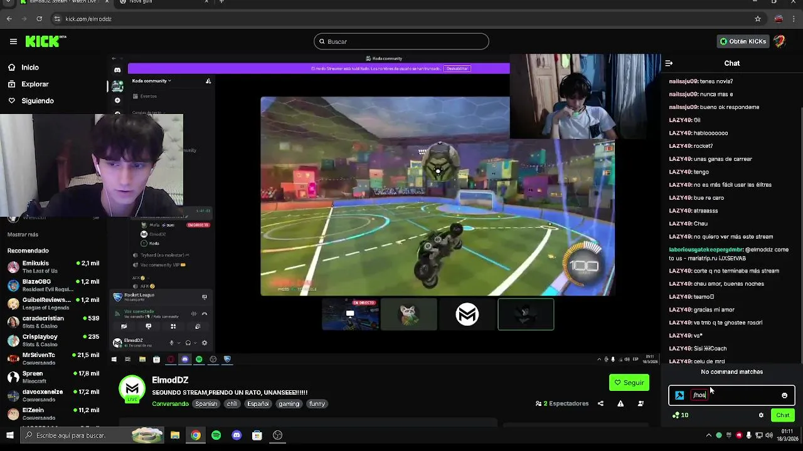Click the ElmodDZ channel name
Viewport: 803px width, 451px height.
[170, 380]
